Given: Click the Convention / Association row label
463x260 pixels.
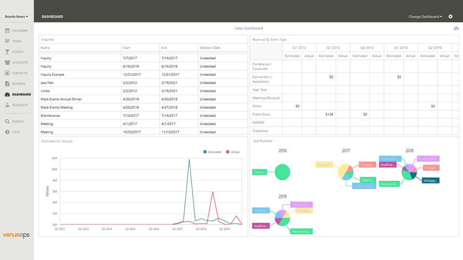Looking at the screenshot, I should (x=262, y=79).
